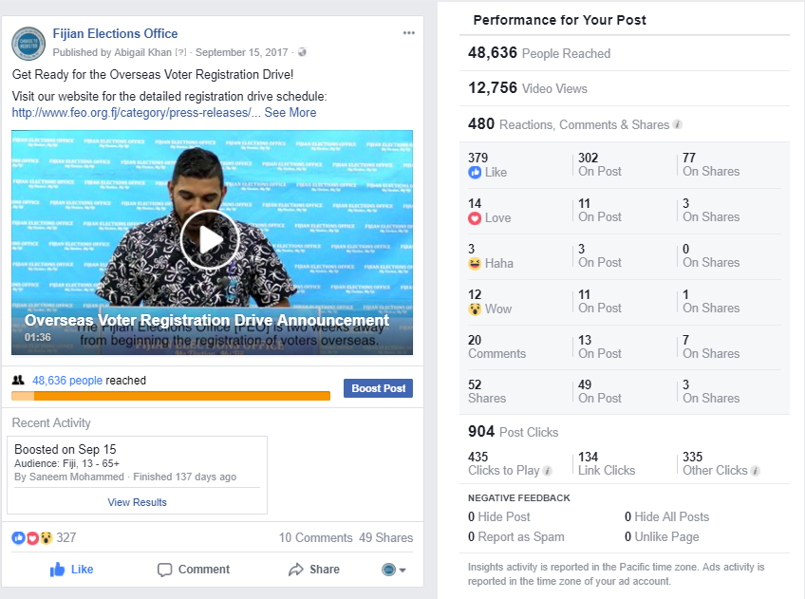805x599 pixels.
Task: Click the public globe privacy icon
Action: (x=303, y=52)
